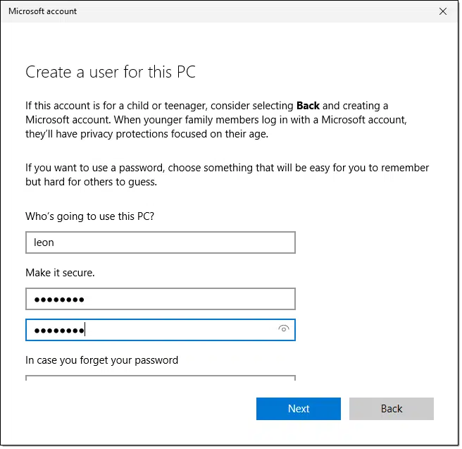This screenshot has width=462, height=449.
Task: Click the 'Create a user for this PC' heading
Action: coord(111,72)
